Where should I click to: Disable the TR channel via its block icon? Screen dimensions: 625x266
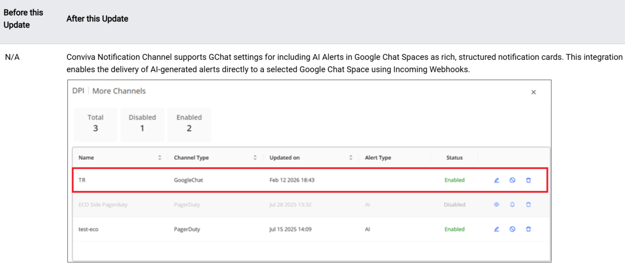[x=512, y=180]
